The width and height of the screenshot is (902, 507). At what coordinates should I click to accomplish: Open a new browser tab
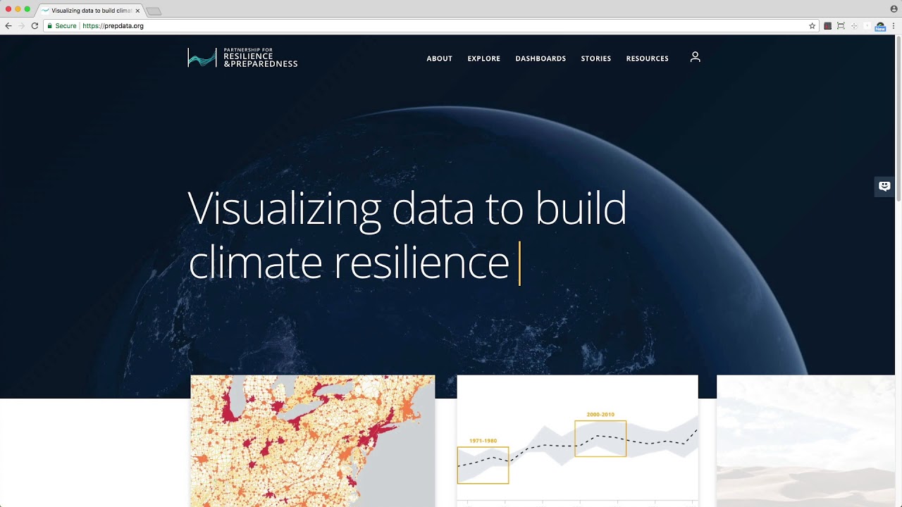pos(154,11)
